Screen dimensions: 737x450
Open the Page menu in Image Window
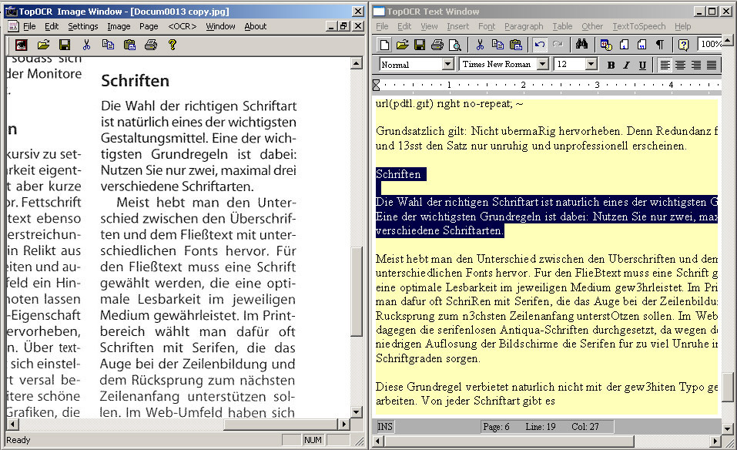[x=149, y=26]
